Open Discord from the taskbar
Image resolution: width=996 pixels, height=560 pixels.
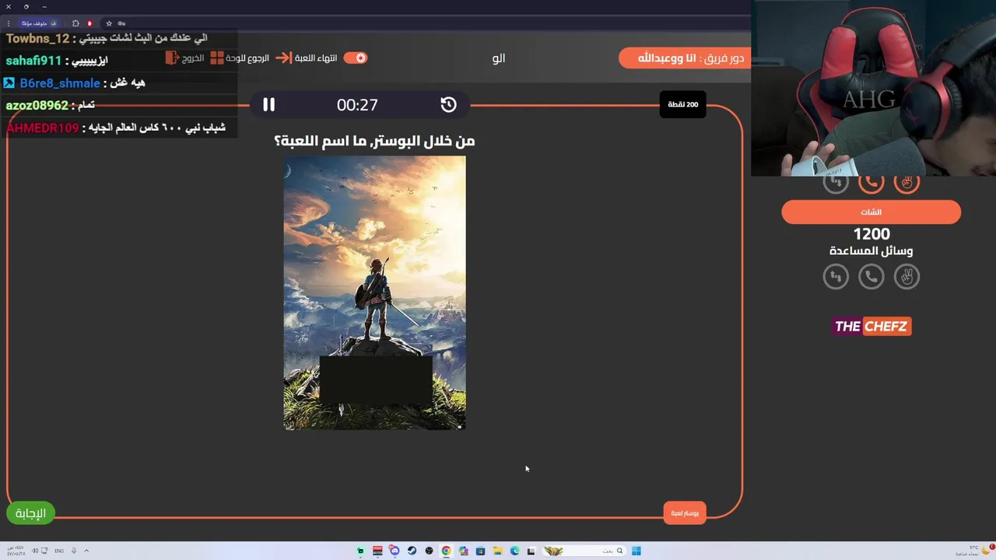(395, 551)
